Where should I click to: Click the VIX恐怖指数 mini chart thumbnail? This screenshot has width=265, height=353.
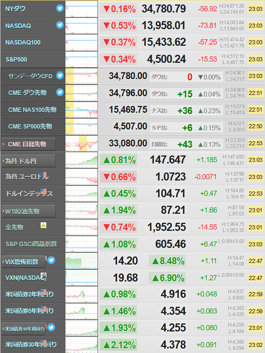click(82, 261)
